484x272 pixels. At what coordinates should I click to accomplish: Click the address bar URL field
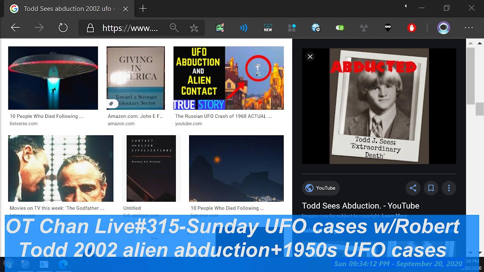[x=130, y=28]
